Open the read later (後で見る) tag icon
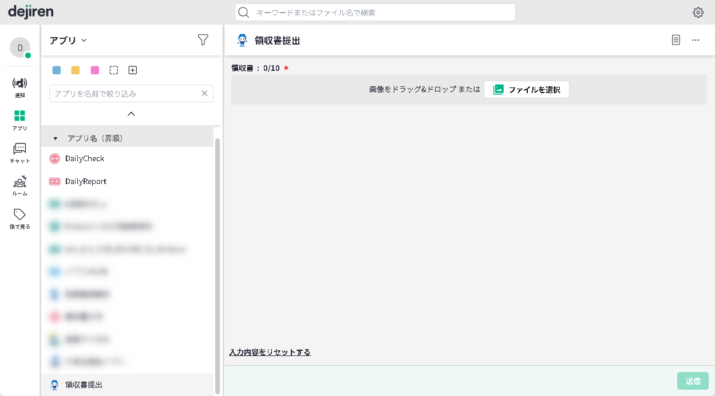 click(19, 218)
